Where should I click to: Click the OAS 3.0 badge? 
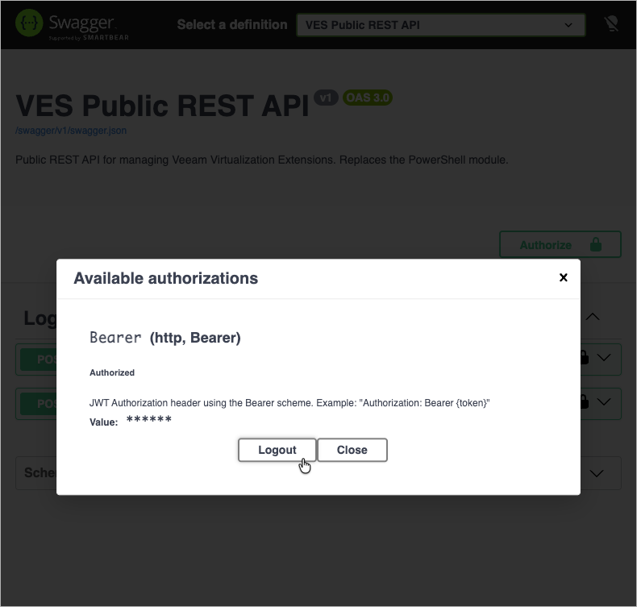point(368,98)
